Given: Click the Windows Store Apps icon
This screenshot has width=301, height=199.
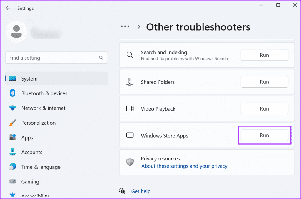Looking at the screenshot, I should tap(130, 135).
